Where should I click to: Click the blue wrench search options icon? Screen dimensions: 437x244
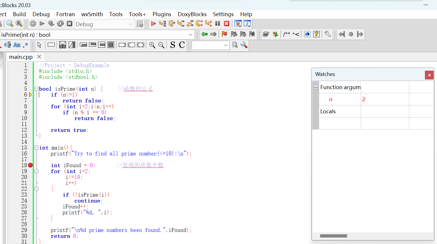tap(244, 45)
